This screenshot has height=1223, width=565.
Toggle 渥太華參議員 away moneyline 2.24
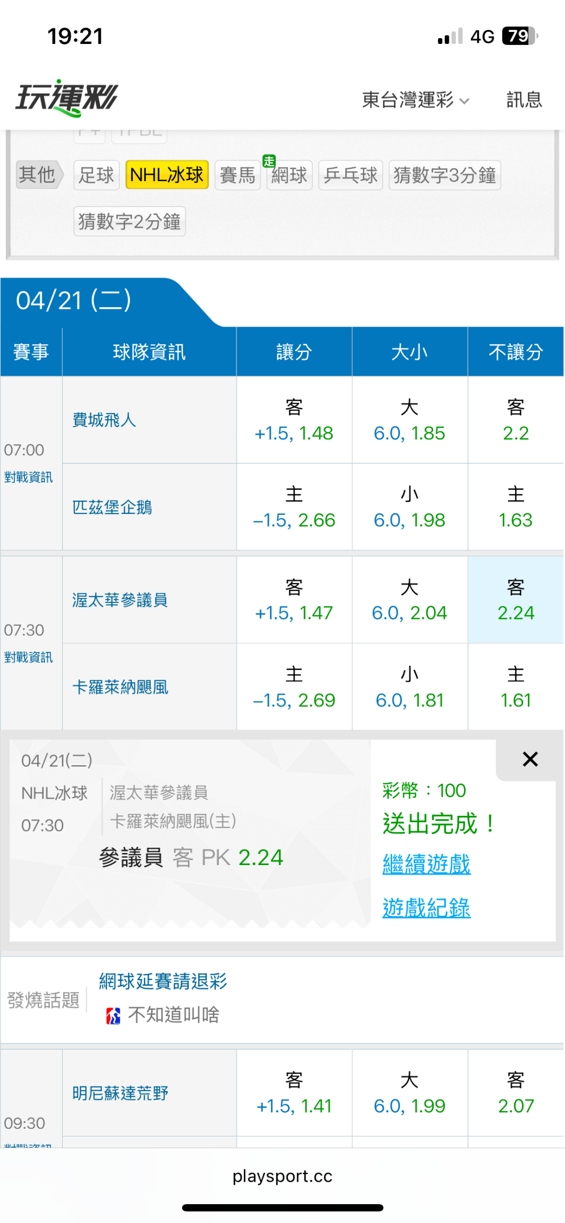[x=515, y=600]
